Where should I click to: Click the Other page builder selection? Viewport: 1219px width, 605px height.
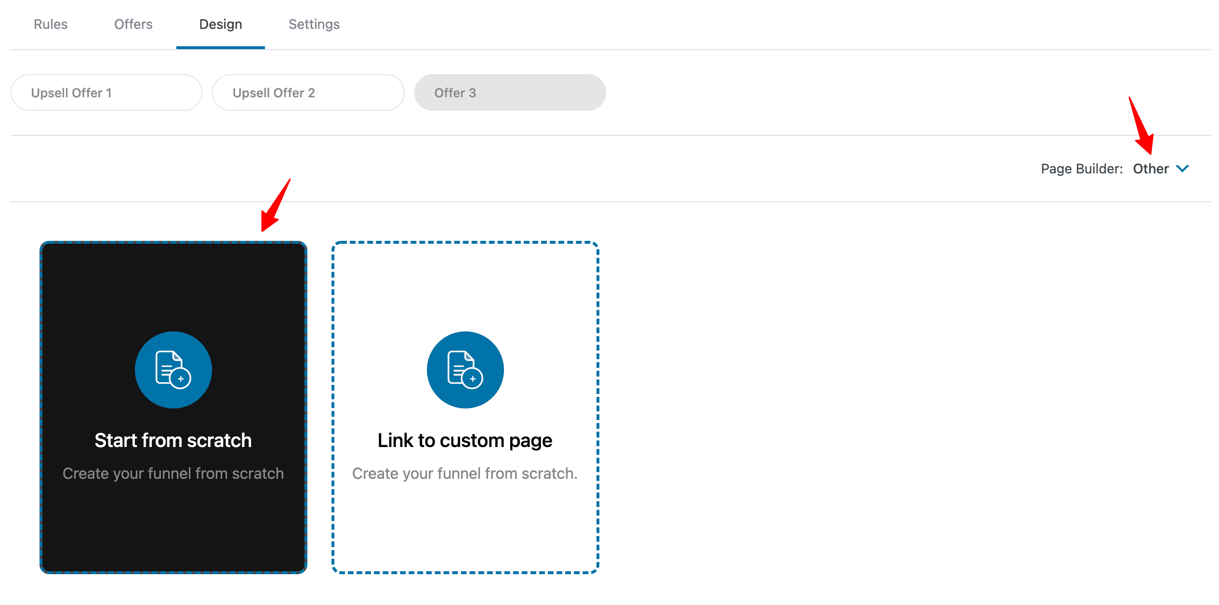coord(1152,169)
